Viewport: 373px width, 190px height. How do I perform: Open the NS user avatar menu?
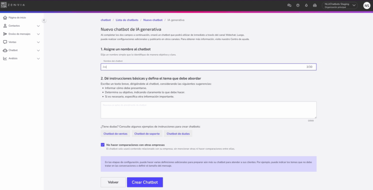click(366, 5)
